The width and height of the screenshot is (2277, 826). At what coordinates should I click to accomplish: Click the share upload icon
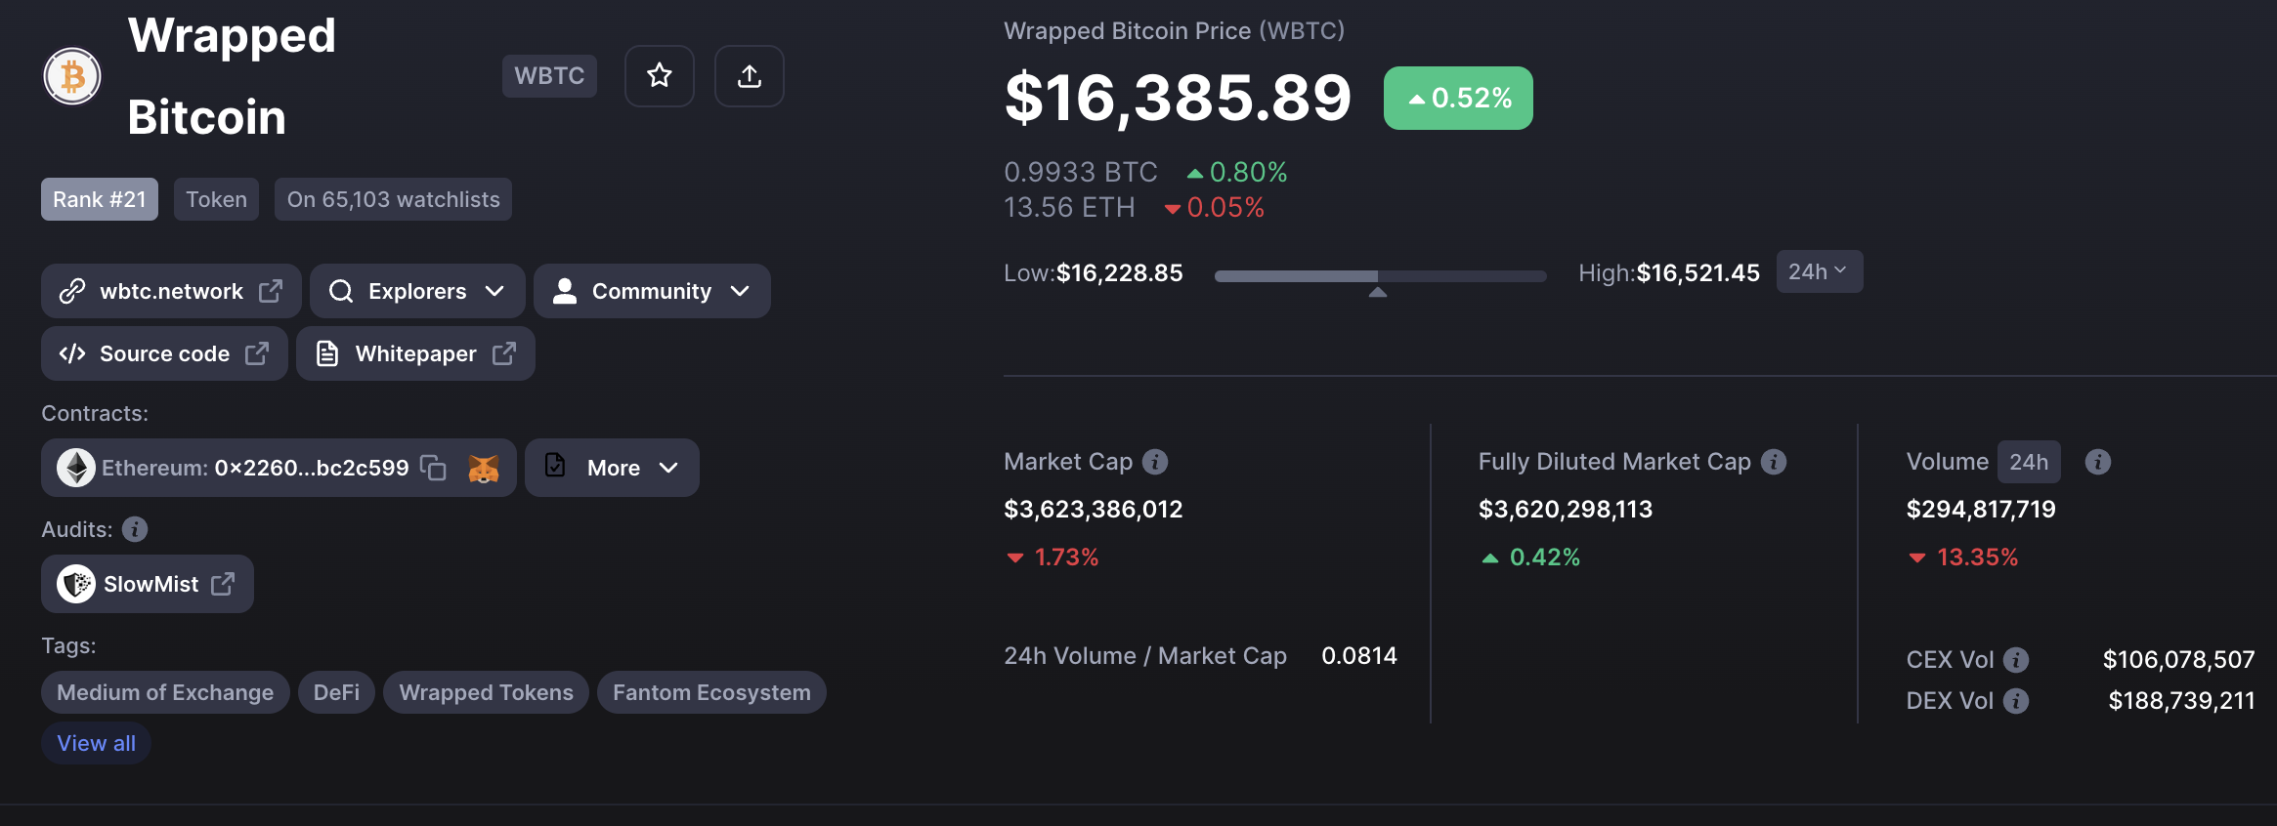(x=750, y=76)
